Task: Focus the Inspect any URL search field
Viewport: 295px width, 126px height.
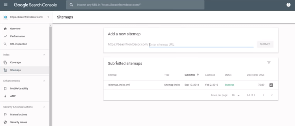Action: point(135,5)
